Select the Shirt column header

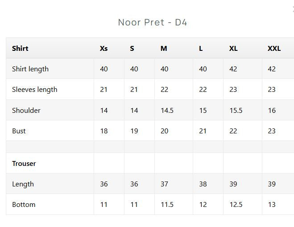(20, 48)
